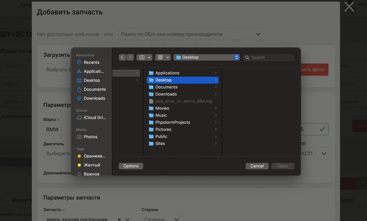The height and width of the screenshot is (221, 367).
Task: Select the PhpstormProjects folder
Action: point(172,122)
